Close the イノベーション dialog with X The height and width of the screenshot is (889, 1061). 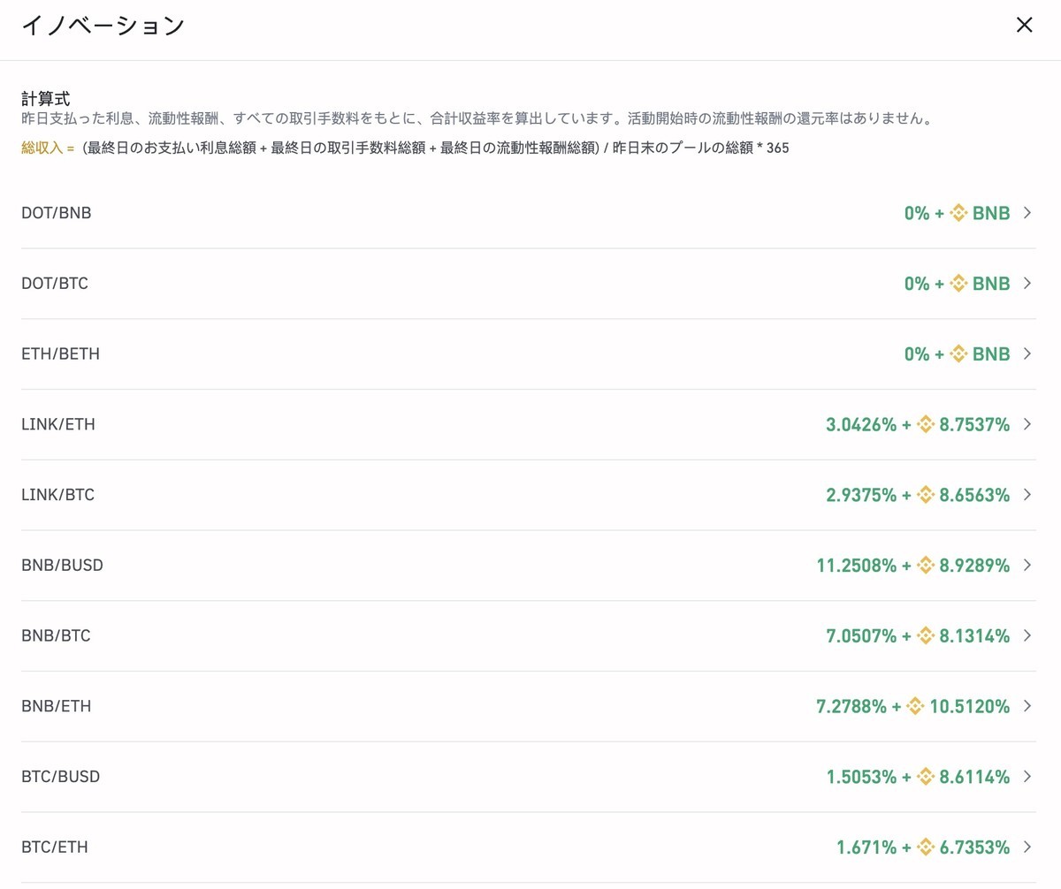pos(1025,25)
